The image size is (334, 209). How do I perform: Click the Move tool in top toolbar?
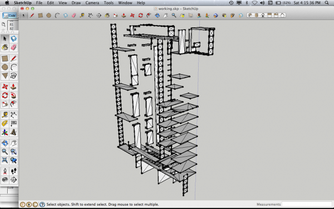[x=132, y=16]
